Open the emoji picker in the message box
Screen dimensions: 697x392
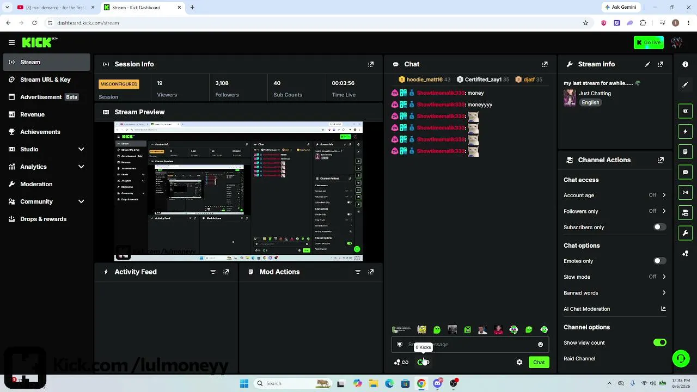click(x=540, y=345)
